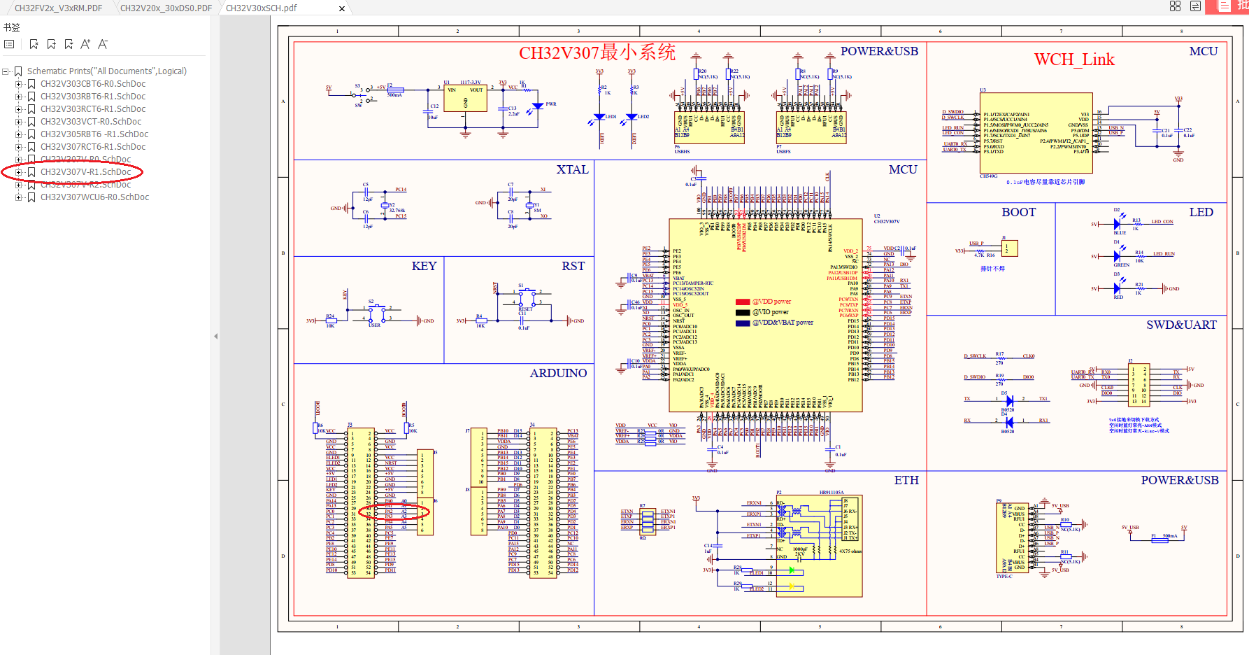Toggle the bookmark list view icon
The width and height of the screenshot is (1249, 655).
click(9, 44)
